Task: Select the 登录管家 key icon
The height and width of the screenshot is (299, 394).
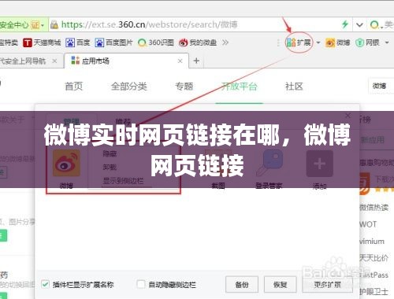Action: (269, 164)
